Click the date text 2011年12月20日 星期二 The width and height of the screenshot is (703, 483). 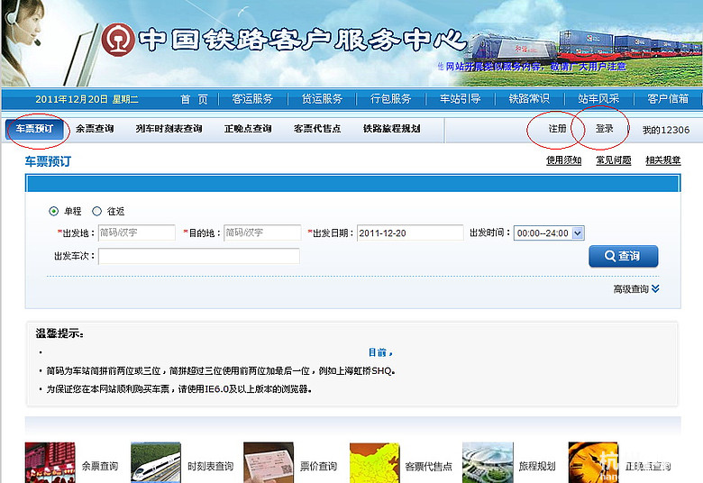pyautogui.click(x=87, y=99)
